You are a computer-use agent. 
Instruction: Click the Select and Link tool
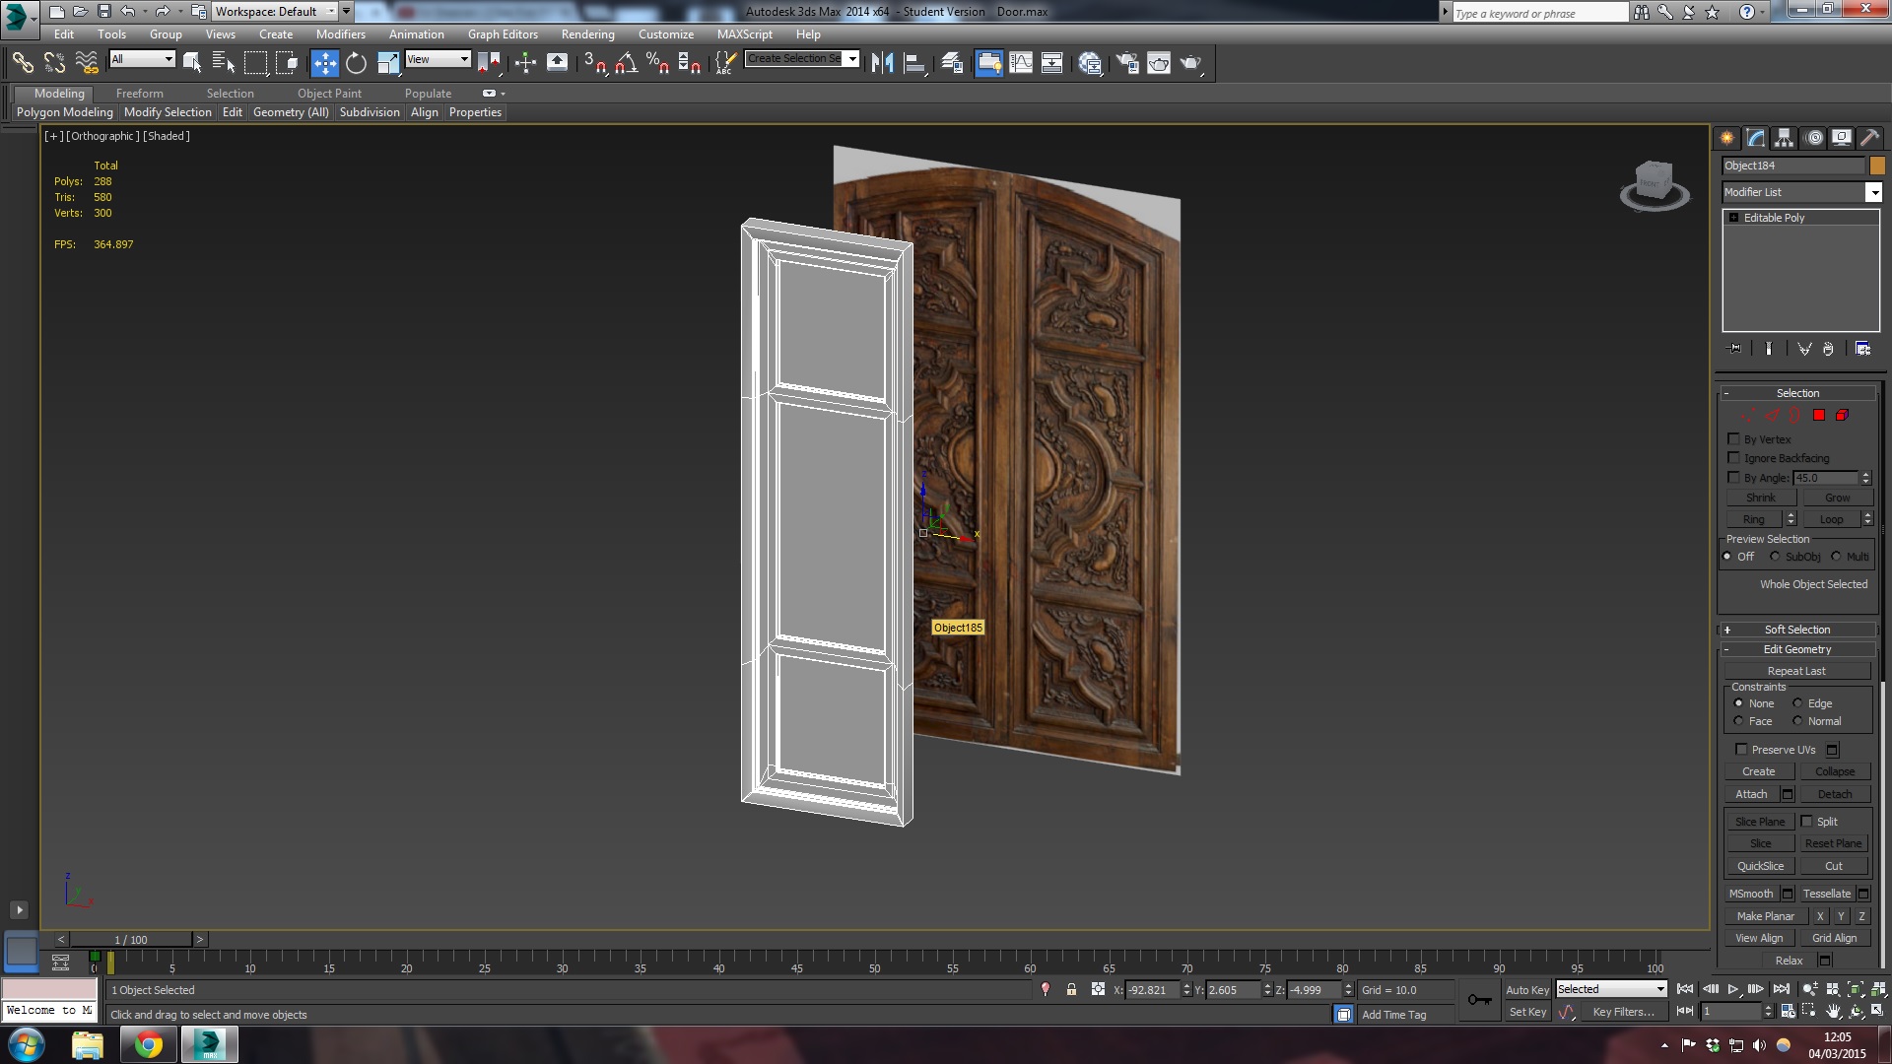[23, 63]
